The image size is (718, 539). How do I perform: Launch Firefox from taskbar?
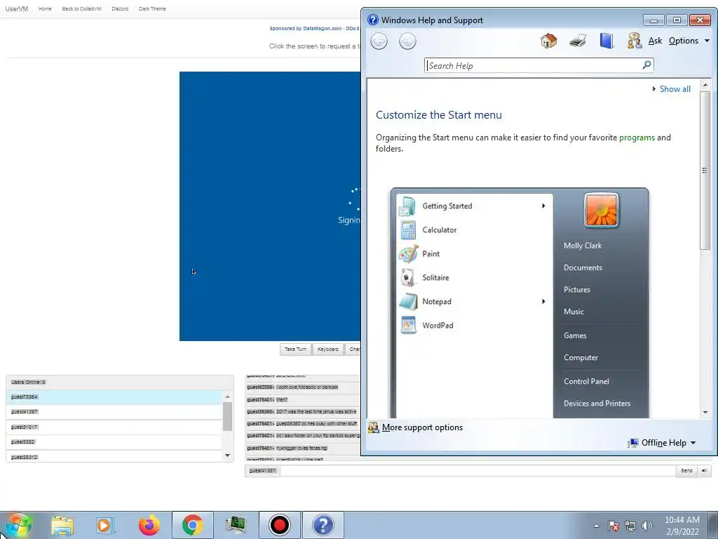tap(149, 525)
